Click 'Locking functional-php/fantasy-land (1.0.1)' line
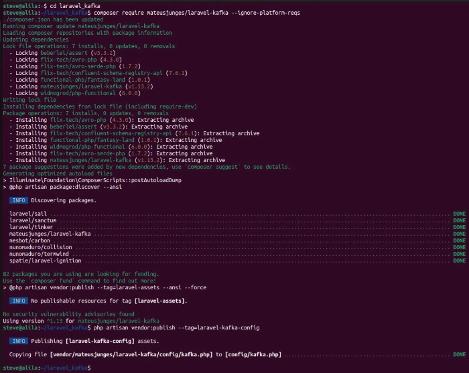The height and width of the screenshot is (373, 469). click(80, 80)
